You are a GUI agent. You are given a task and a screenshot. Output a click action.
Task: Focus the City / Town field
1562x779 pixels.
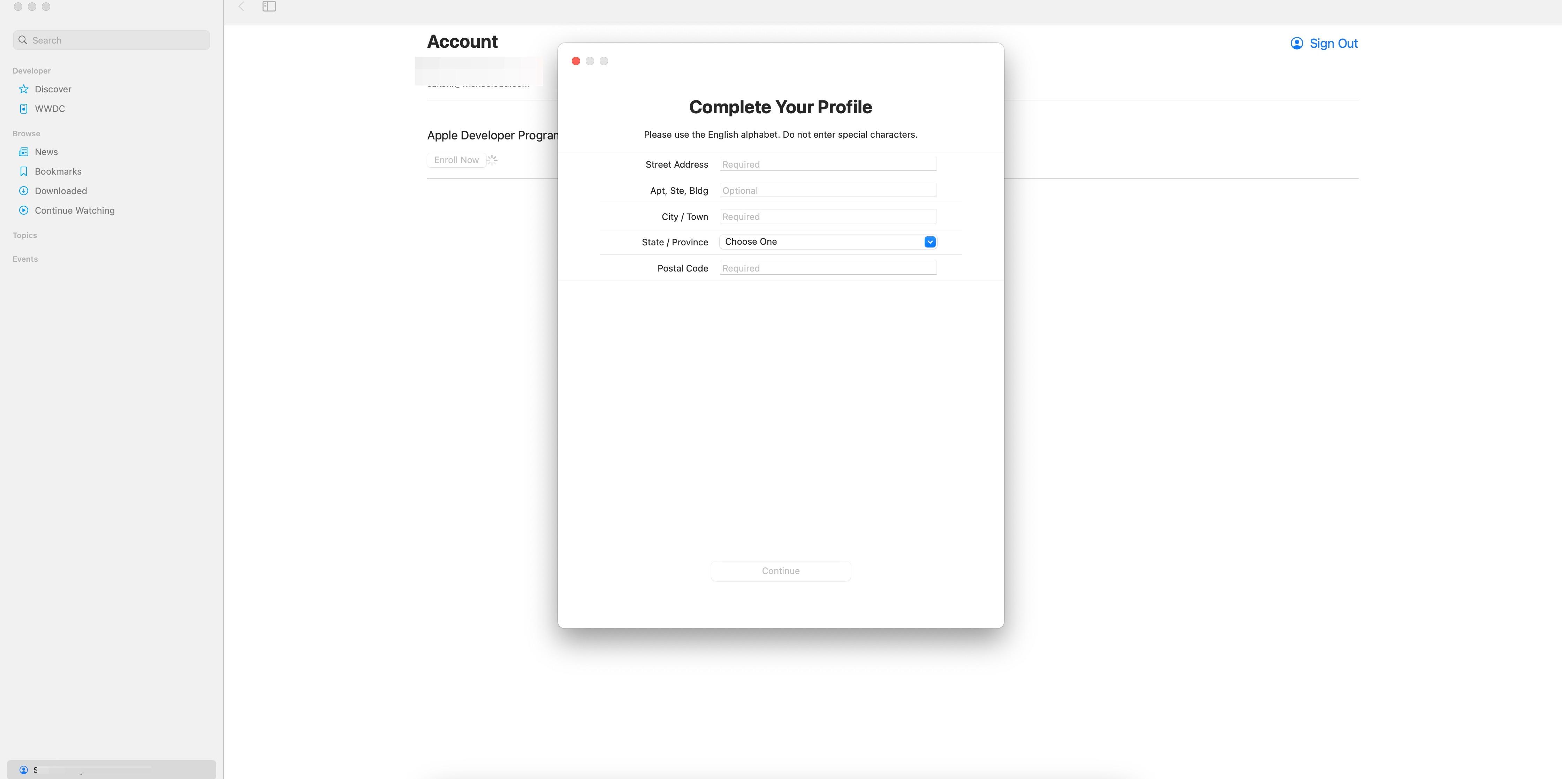[828, 216]
